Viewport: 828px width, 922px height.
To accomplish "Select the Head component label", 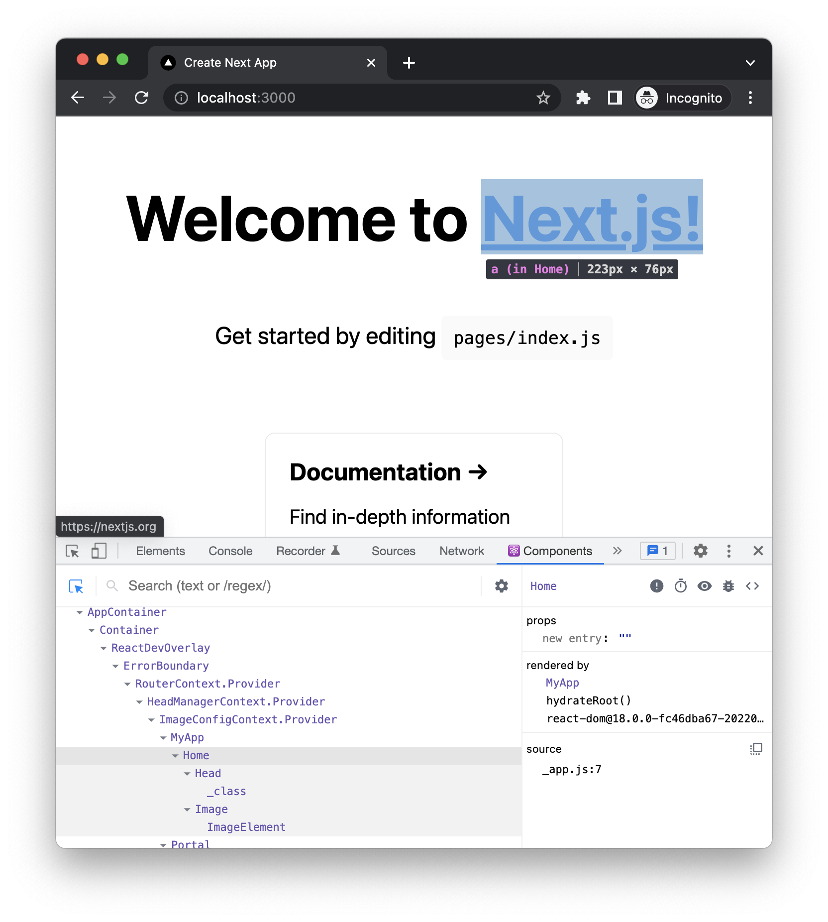I will [x=208, y=774].
